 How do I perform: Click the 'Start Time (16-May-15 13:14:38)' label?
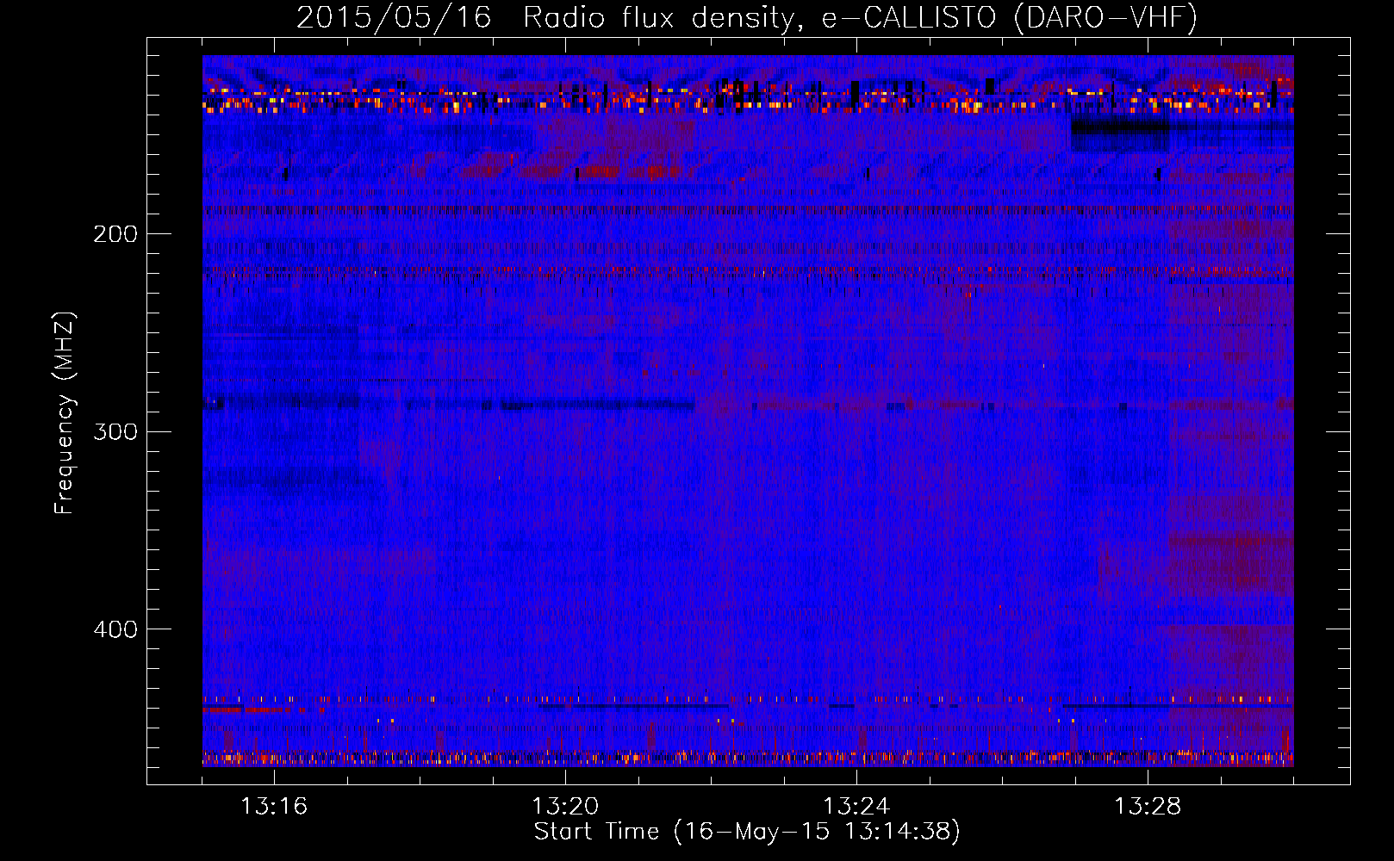coord(747,832)
